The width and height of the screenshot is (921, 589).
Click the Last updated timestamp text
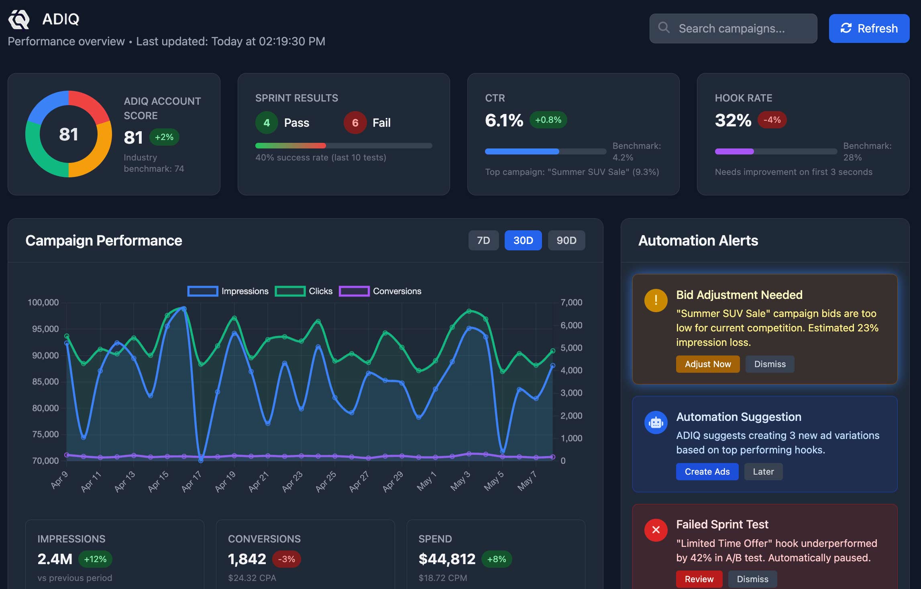(x=230, y=41)
